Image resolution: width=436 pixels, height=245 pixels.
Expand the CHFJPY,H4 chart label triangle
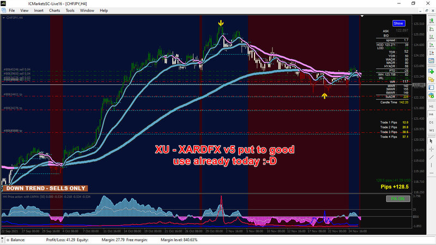tap(4, 17)
